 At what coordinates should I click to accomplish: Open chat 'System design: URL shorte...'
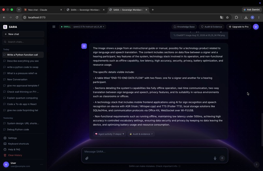[23, 123]
